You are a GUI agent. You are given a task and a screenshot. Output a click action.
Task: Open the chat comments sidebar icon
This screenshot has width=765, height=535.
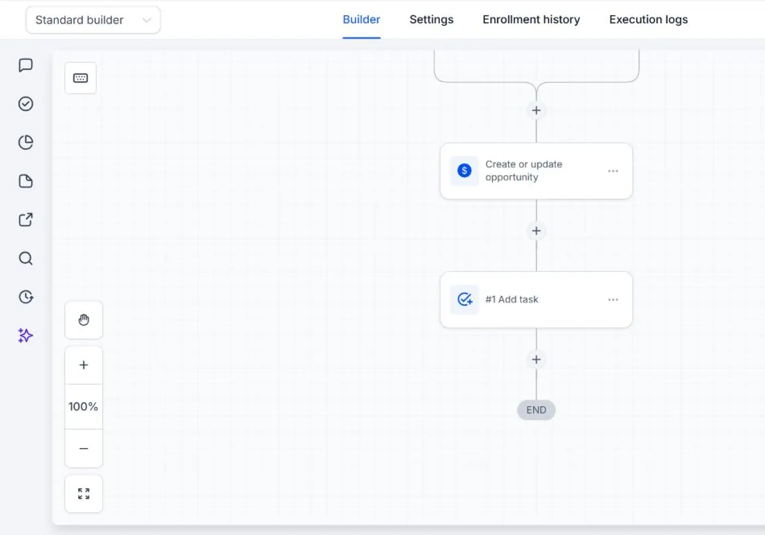26,66
